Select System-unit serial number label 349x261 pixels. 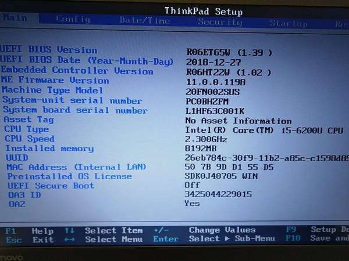pyautogui.click(x=72, y=100)
